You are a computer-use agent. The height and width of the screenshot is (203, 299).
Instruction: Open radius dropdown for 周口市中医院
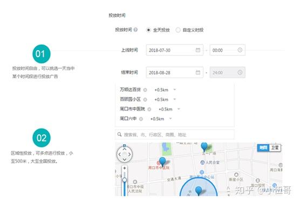point(179,109)
